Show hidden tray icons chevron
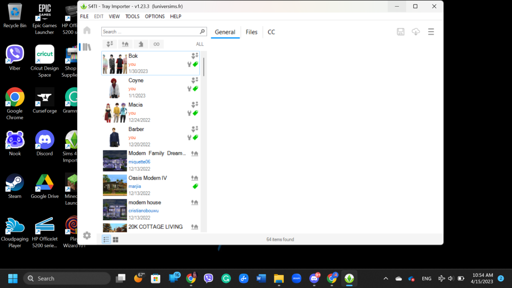The width and height of the screenshot is (512, 288). coord(386,279)
